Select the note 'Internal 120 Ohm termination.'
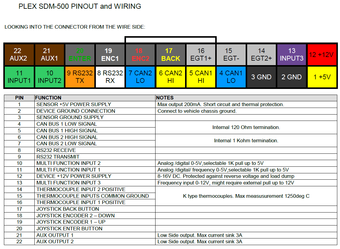This screenshot has width=340, height=249. pos(246,127)
